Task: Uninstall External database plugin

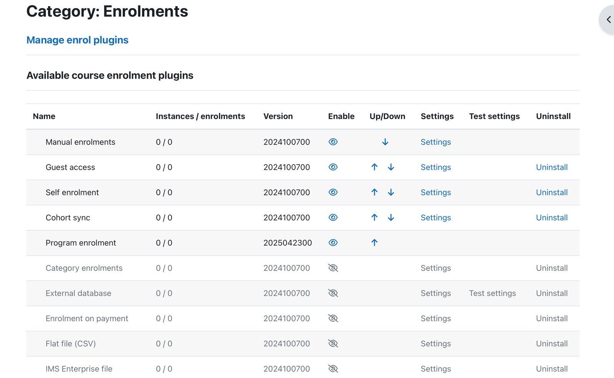Action: click(552, 293)
